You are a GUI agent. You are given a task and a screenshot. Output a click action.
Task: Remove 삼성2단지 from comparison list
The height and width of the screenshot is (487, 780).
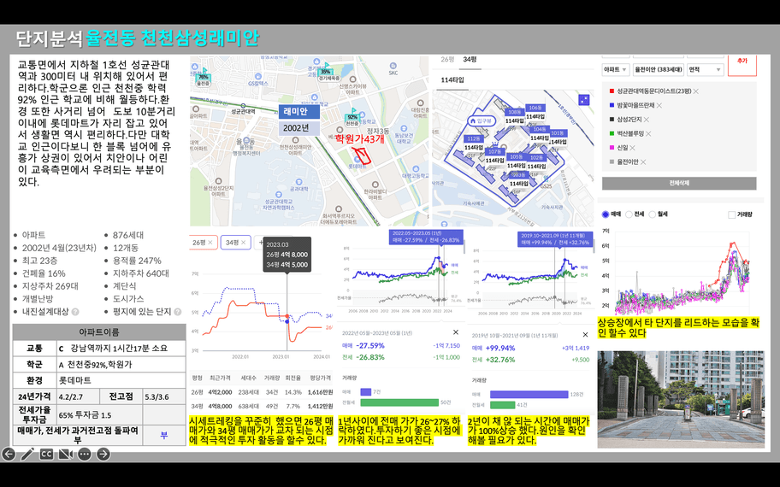click(x=647, y=120)
